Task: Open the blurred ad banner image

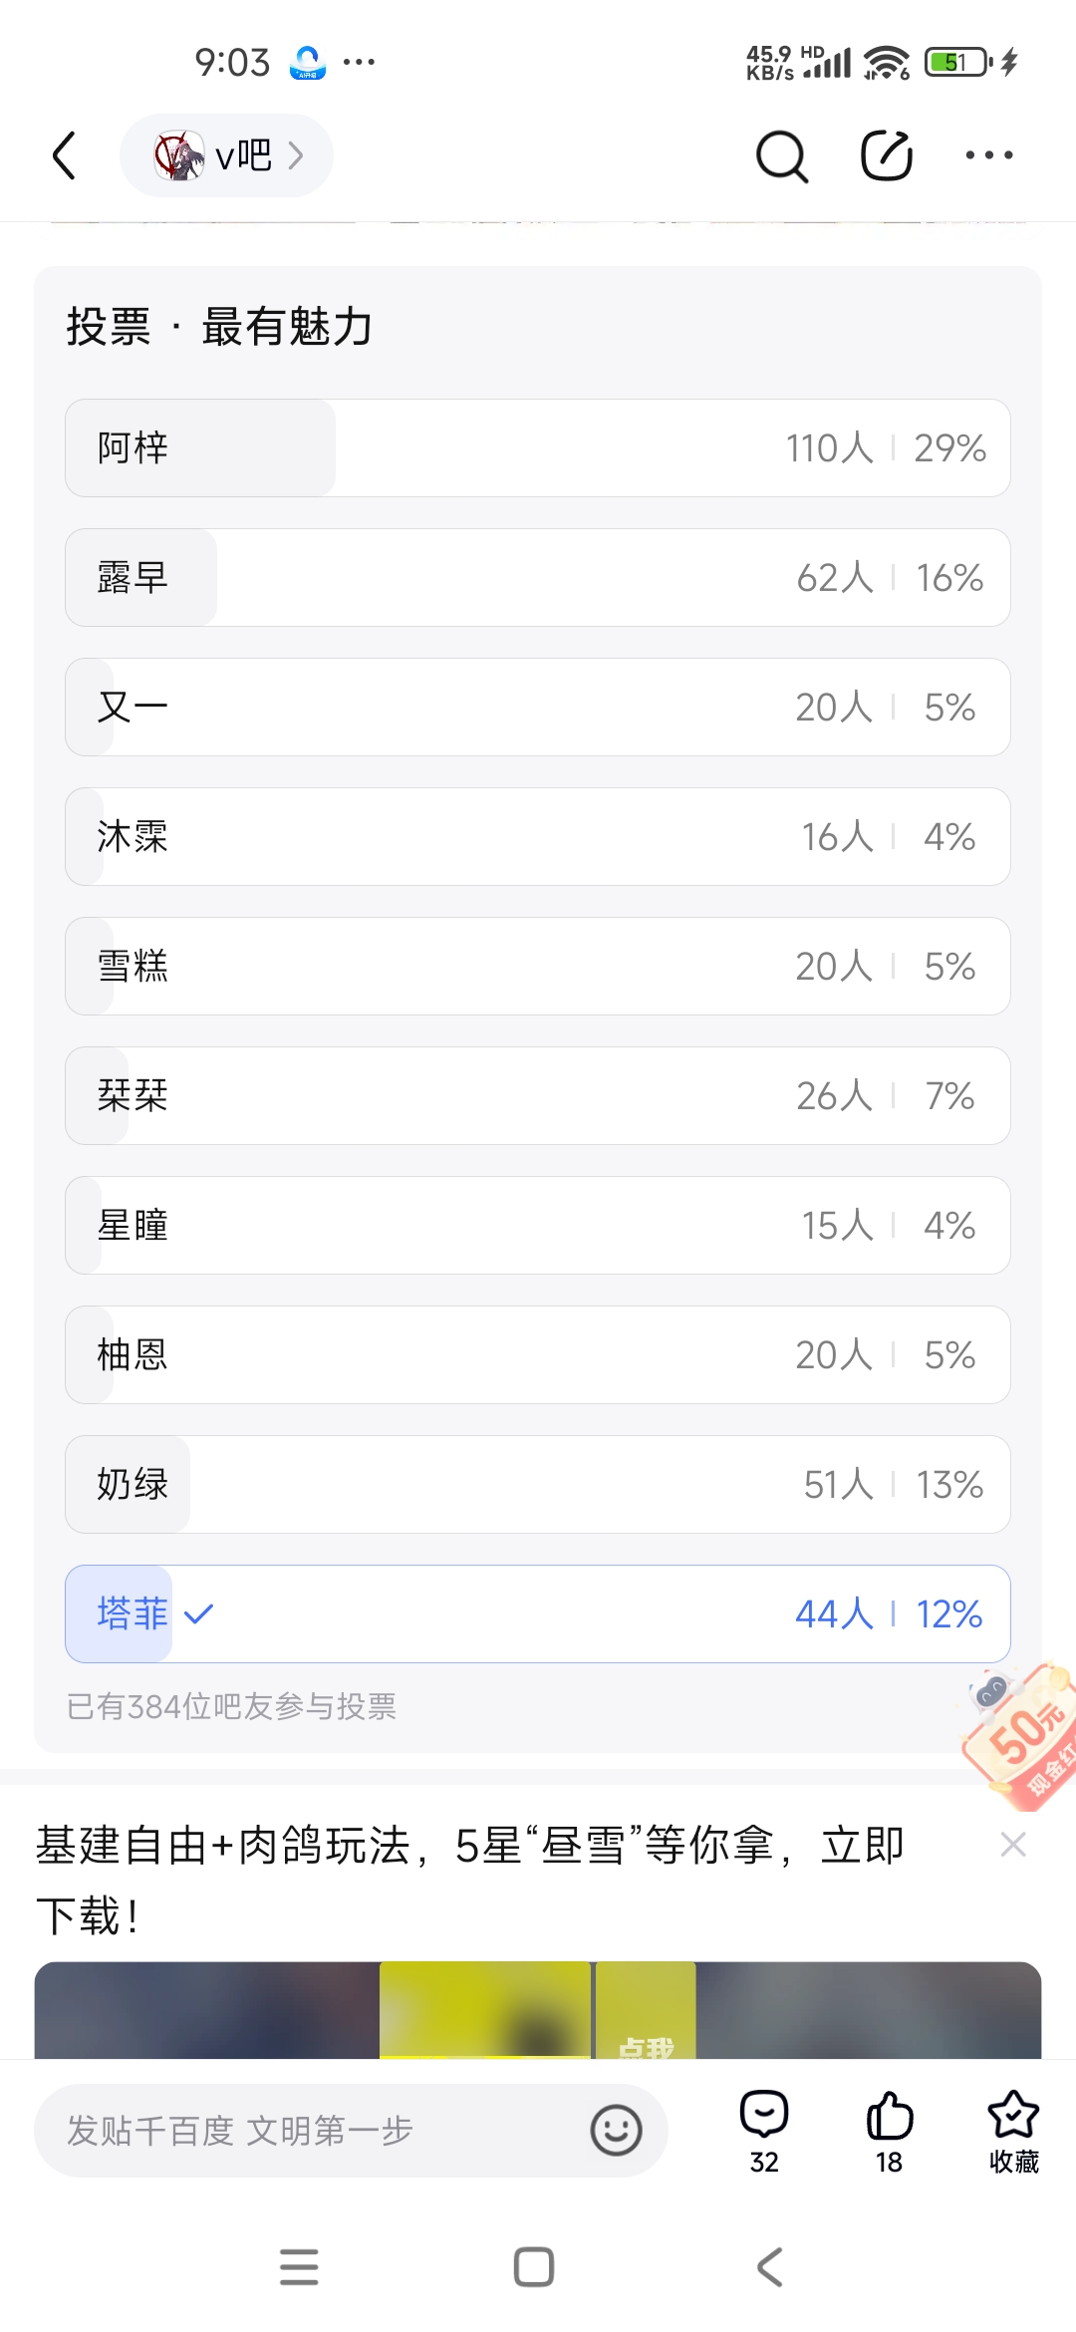Action: pyautogui.click(x=538, y=2009)
